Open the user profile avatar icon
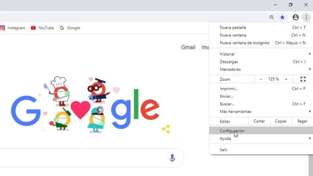This screenshot has height=176, width=313. point(295,18)
